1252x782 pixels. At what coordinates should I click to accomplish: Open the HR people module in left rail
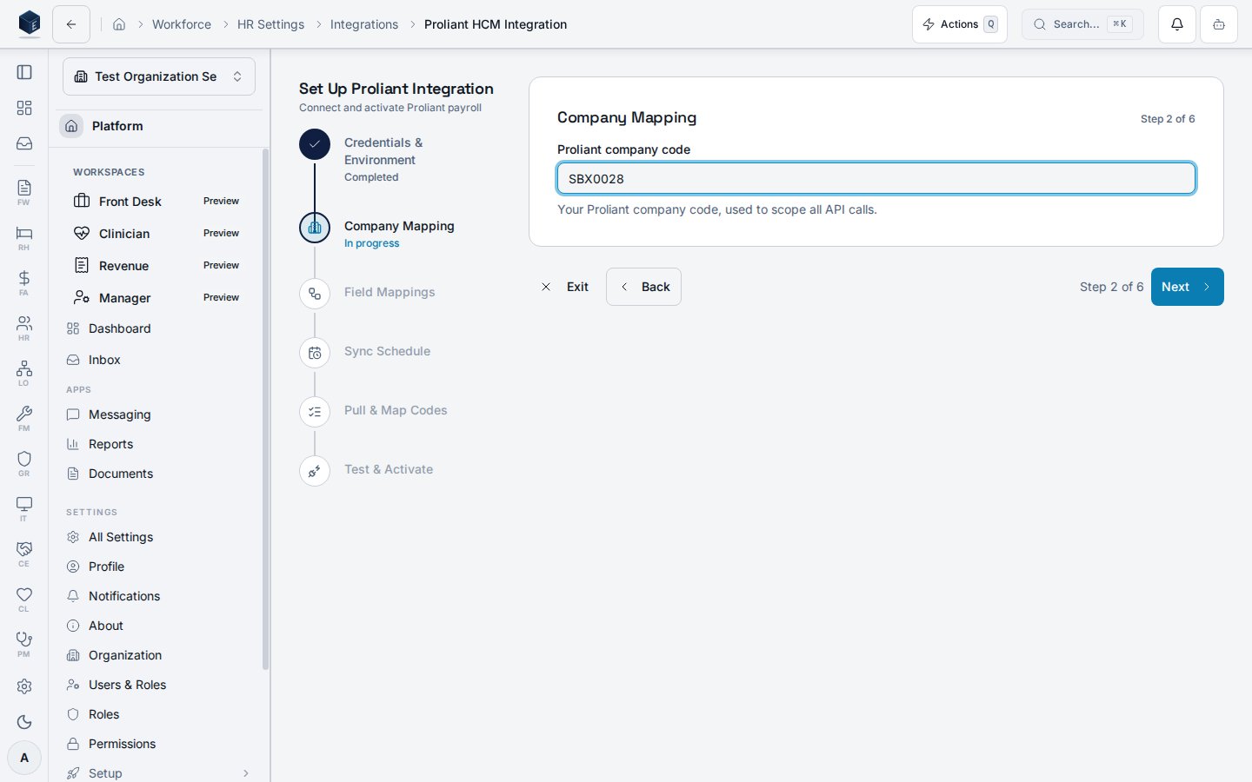[24, 328]
